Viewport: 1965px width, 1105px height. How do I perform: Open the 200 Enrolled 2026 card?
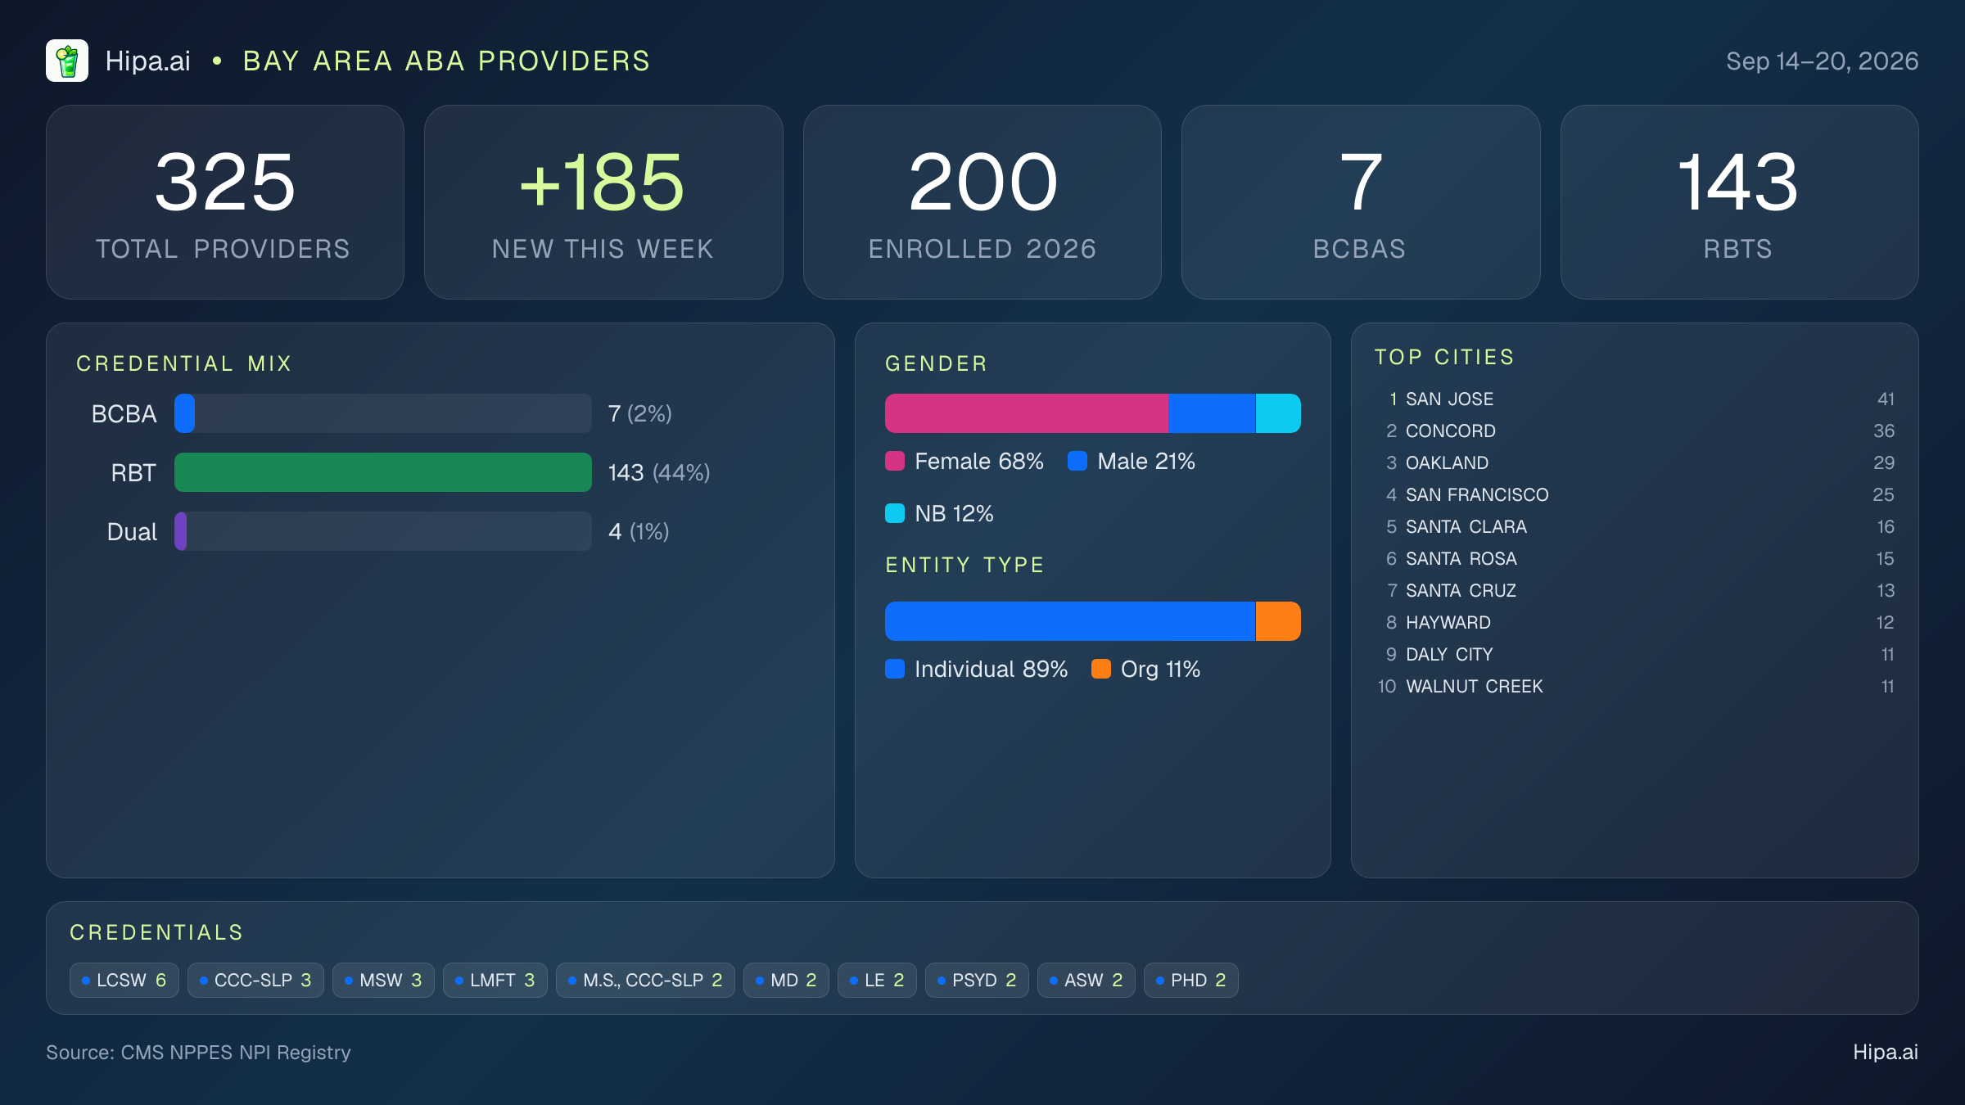pyautogui.click(x=982, y=202)
